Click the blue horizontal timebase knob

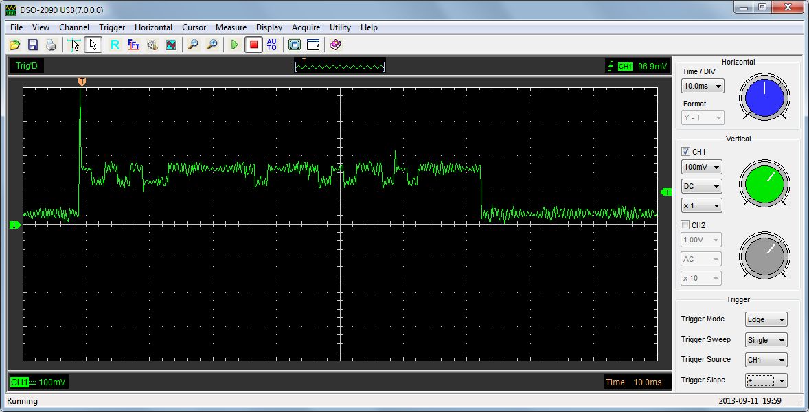pos(764,98)
